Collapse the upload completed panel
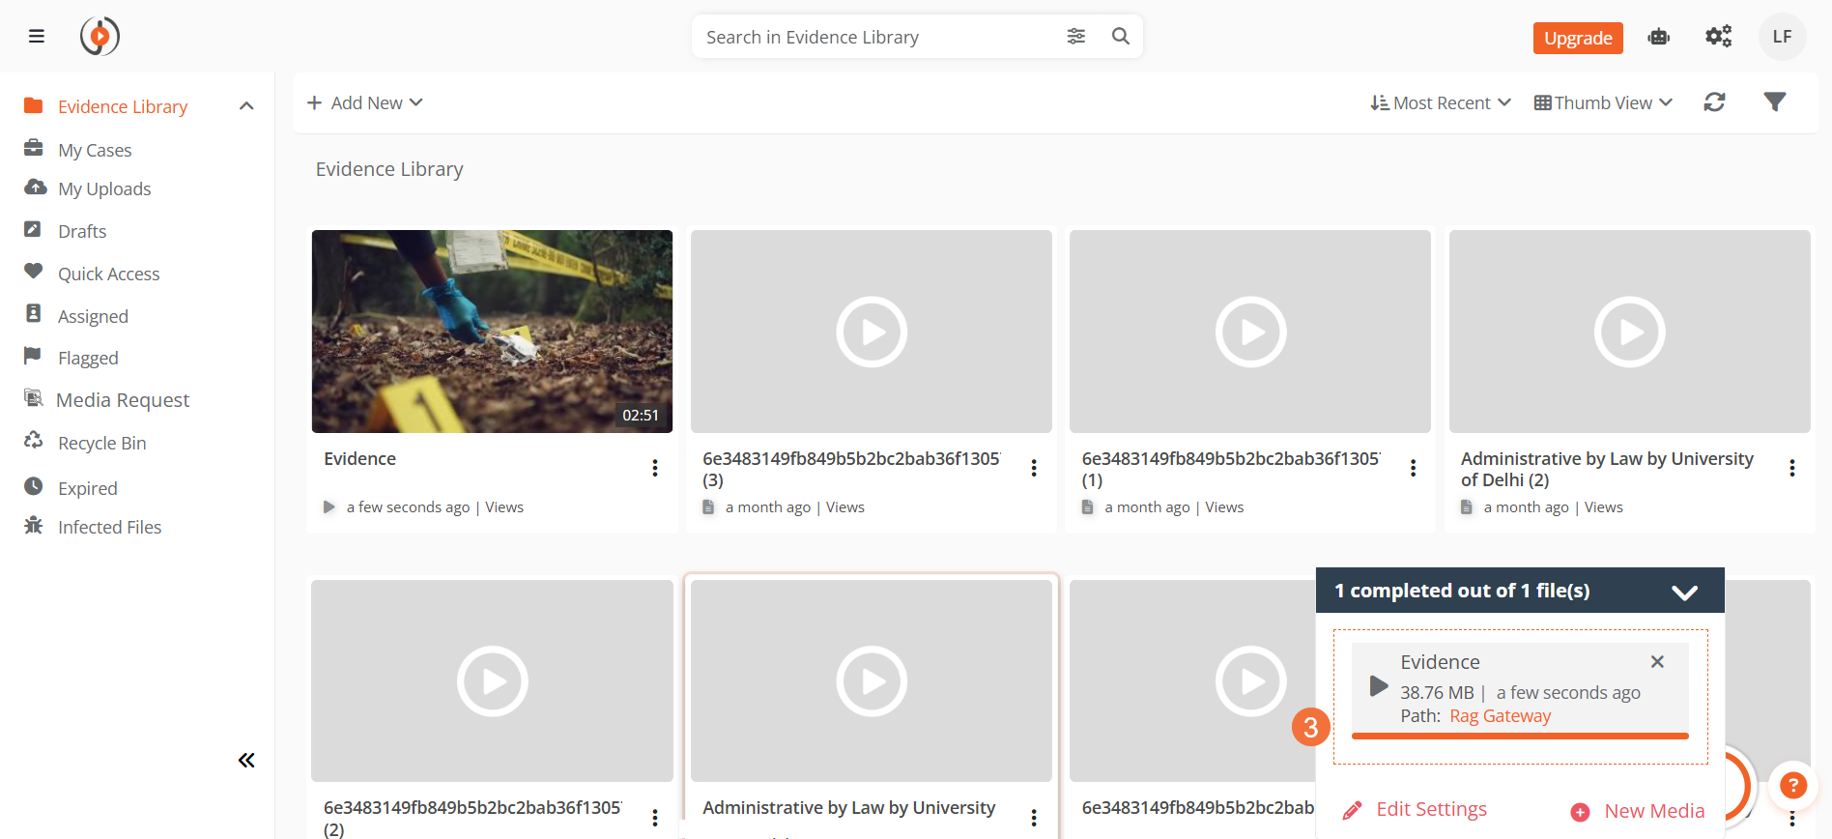Viewport: 1832px width, 839px height. (1684, 592)
